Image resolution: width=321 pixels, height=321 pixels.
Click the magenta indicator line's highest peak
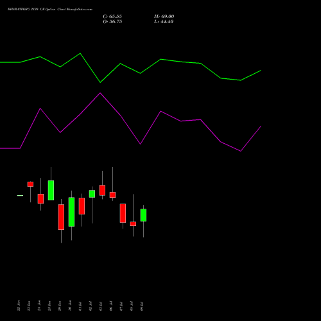[x=100, y=93]
